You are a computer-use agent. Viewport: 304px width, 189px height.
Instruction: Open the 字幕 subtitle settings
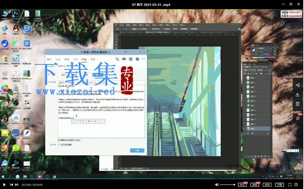(279, 185)
